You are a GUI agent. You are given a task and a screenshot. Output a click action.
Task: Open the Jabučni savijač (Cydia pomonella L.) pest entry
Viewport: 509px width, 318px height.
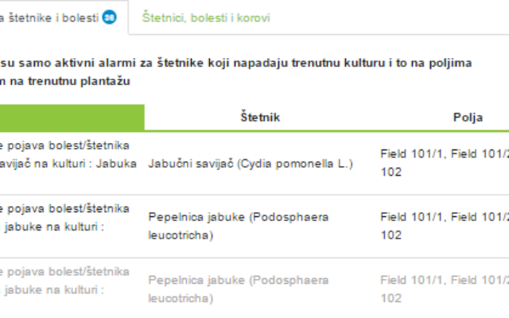coord(251,164)
